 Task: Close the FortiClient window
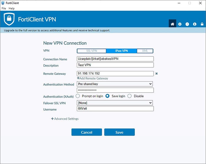pyautogui.click(x=200, y=3)
